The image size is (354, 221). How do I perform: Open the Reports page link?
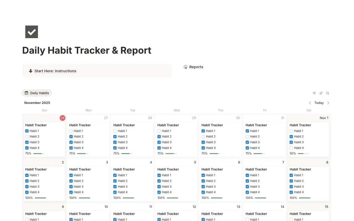196,67
